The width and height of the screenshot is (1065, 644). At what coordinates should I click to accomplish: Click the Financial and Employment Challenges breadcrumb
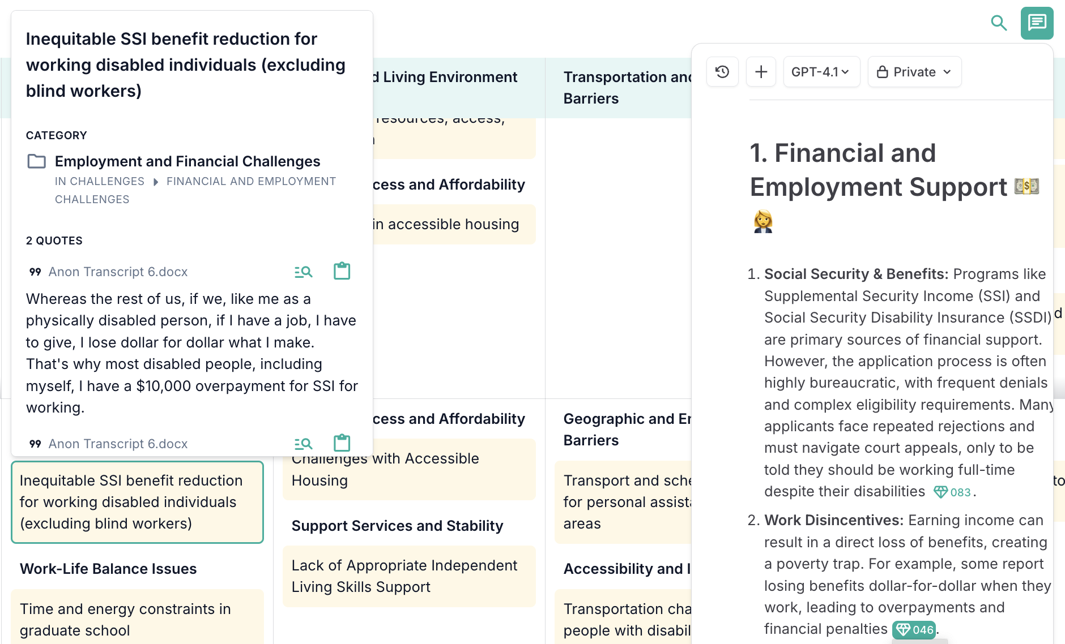(251, 182)
